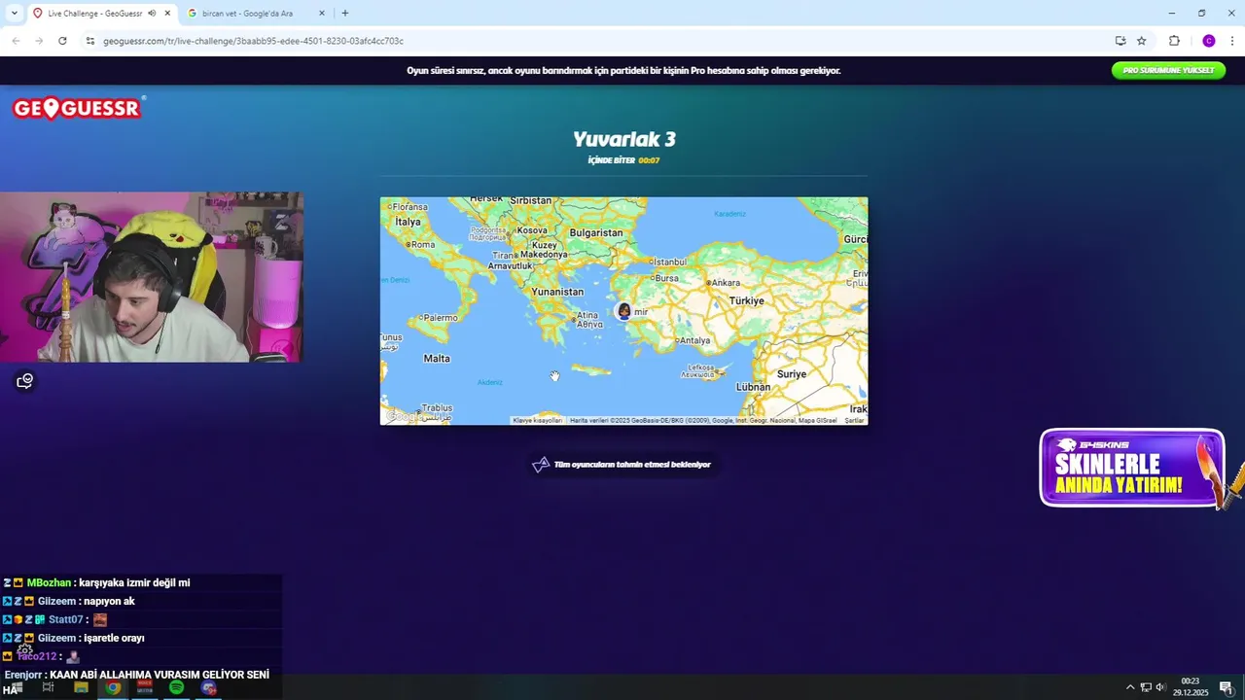Click the chat bubble icon below the webcam

pos(25,381)
